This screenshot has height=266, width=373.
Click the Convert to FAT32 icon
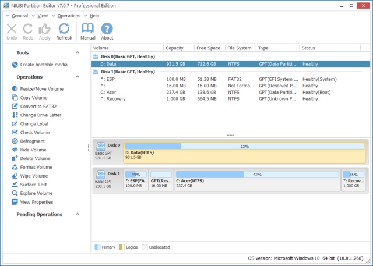15,106
